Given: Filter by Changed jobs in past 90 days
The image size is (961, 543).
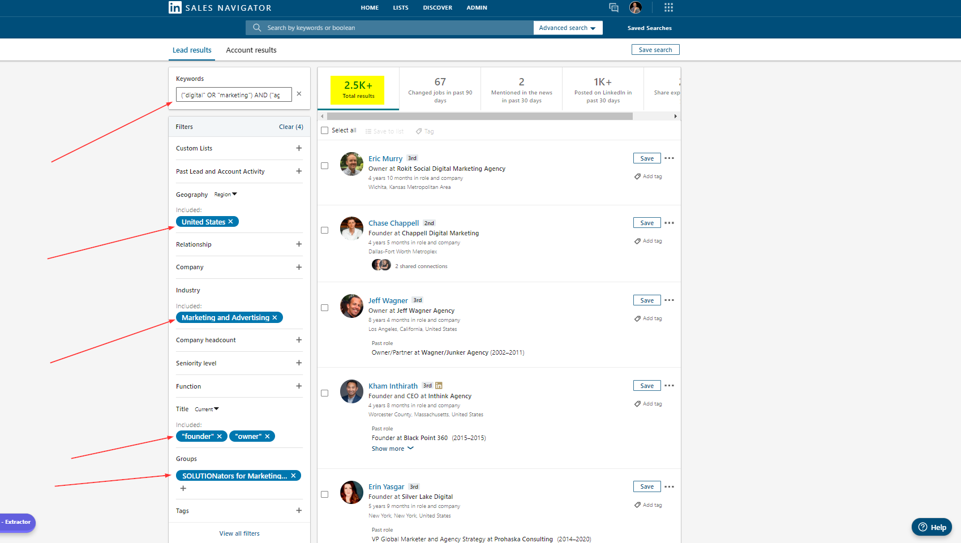Looking at the screenshot, I should point(440,89).
